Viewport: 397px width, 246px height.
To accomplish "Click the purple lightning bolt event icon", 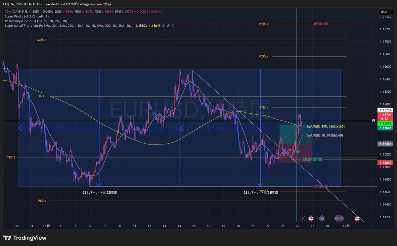I will (x=302, y=218).
